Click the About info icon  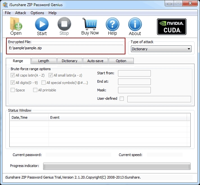pos(135,24)
